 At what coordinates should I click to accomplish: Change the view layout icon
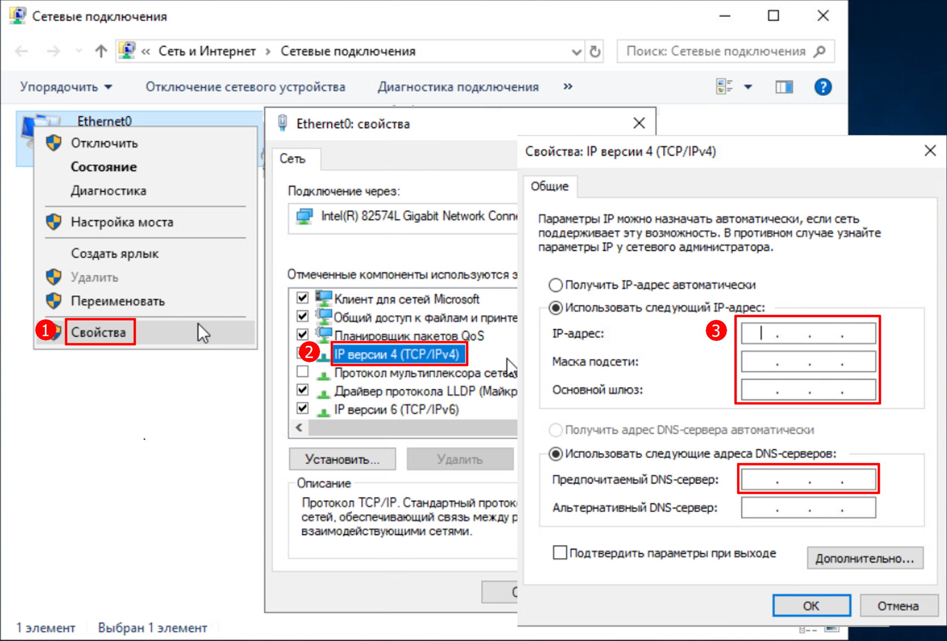click(x=724, y=87)
